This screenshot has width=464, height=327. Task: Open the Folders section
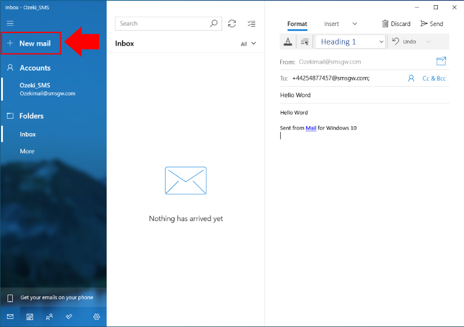click(x=31, y=116)
